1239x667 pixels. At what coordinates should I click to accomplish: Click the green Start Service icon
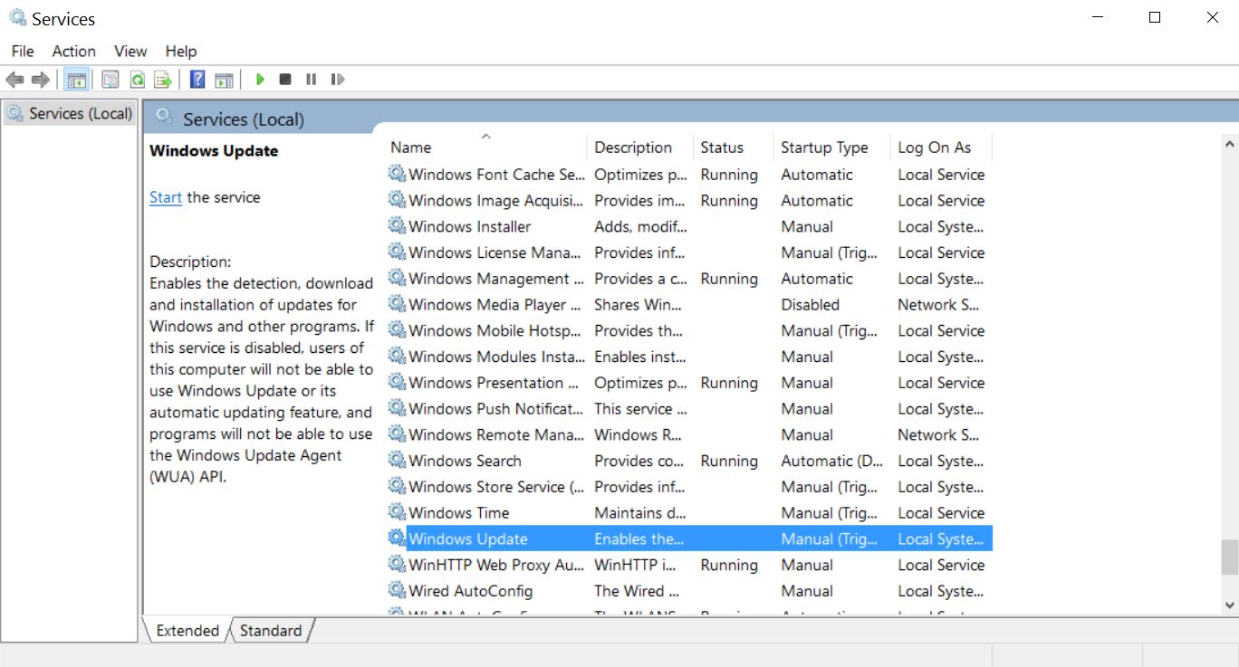(260, 80)
